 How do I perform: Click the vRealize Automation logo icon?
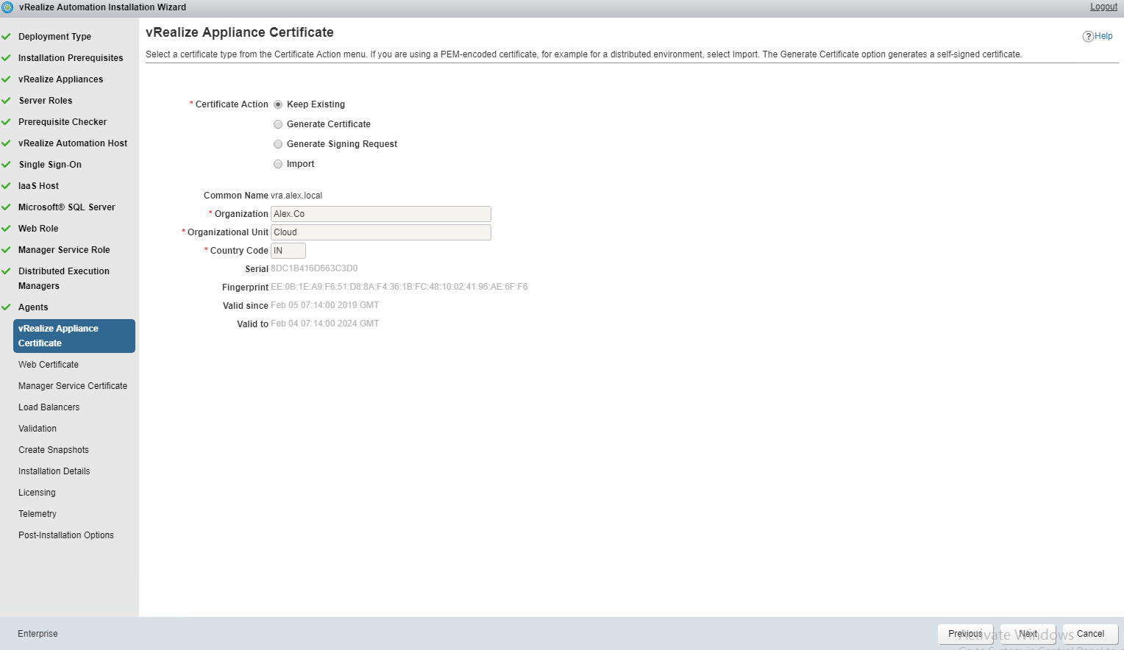tap(8, 7)
